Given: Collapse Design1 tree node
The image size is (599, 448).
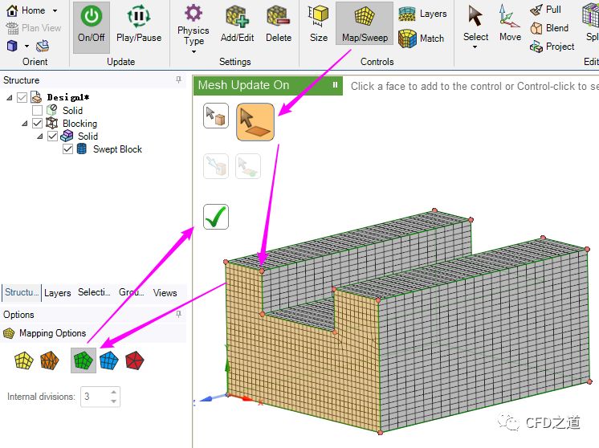Looking at the screenshot, I should click(x=10, y=98).
